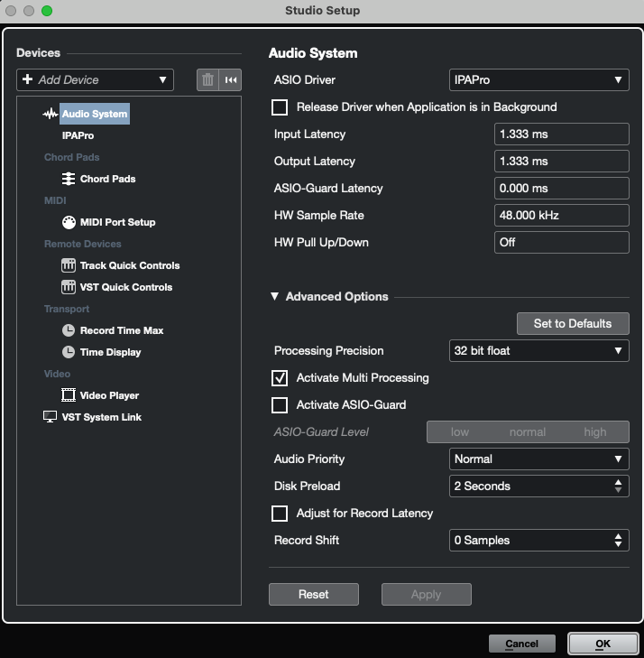This screenshot has height=658, width=644.
Task: Click the Record Time Max clock icon
Action: [x=69, y=330]
